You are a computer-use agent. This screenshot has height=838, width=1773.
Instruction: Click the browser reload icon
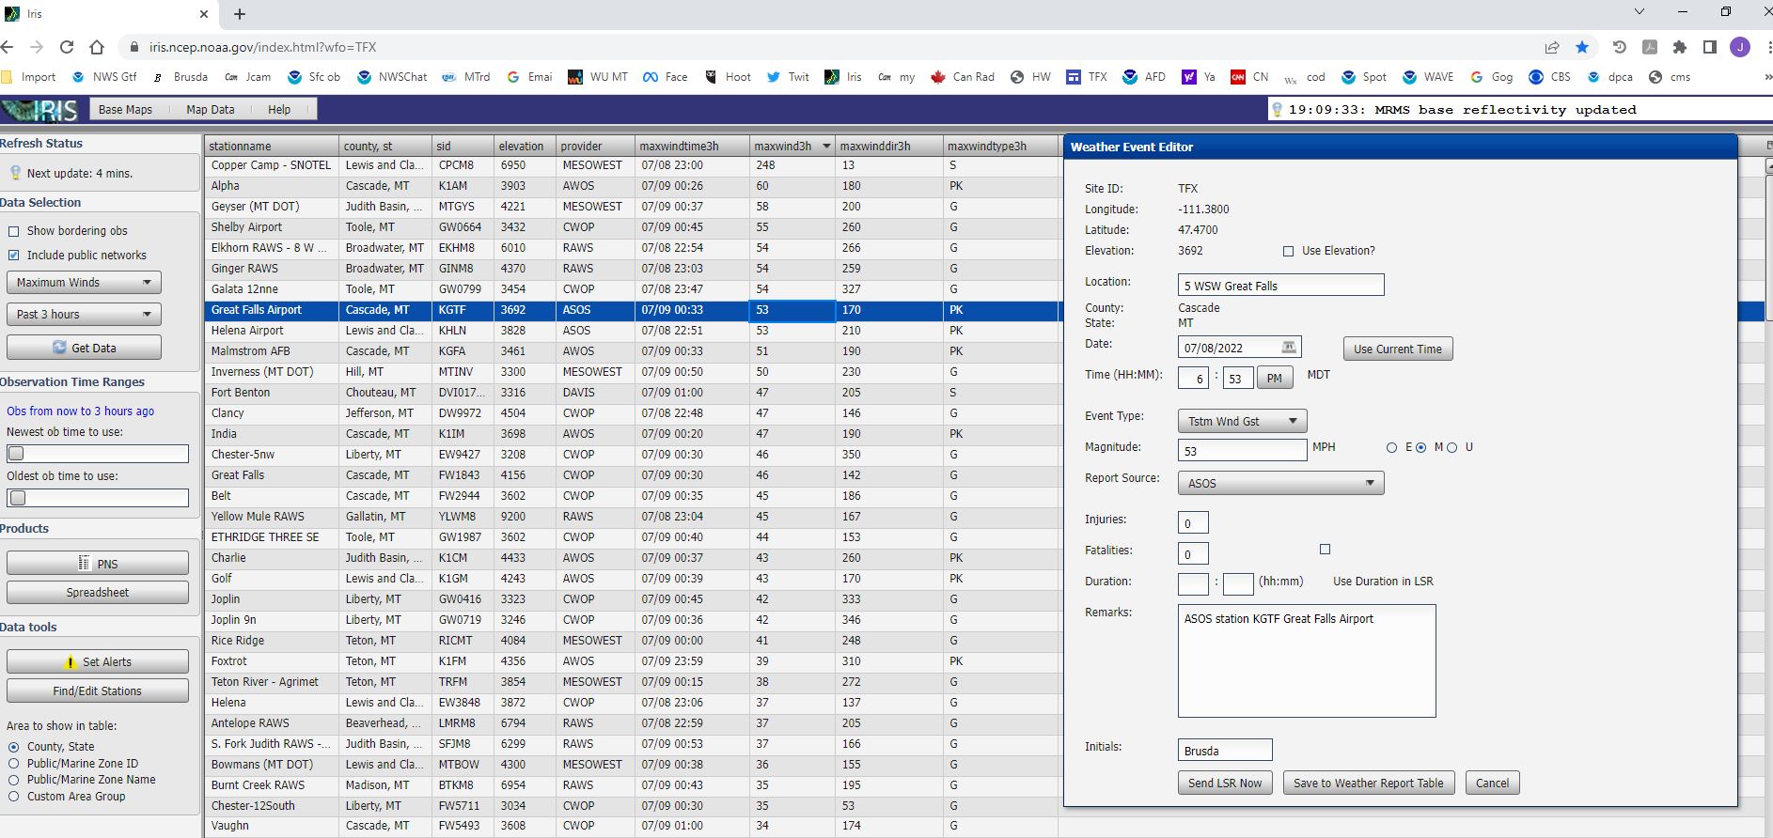pos(67,47)
